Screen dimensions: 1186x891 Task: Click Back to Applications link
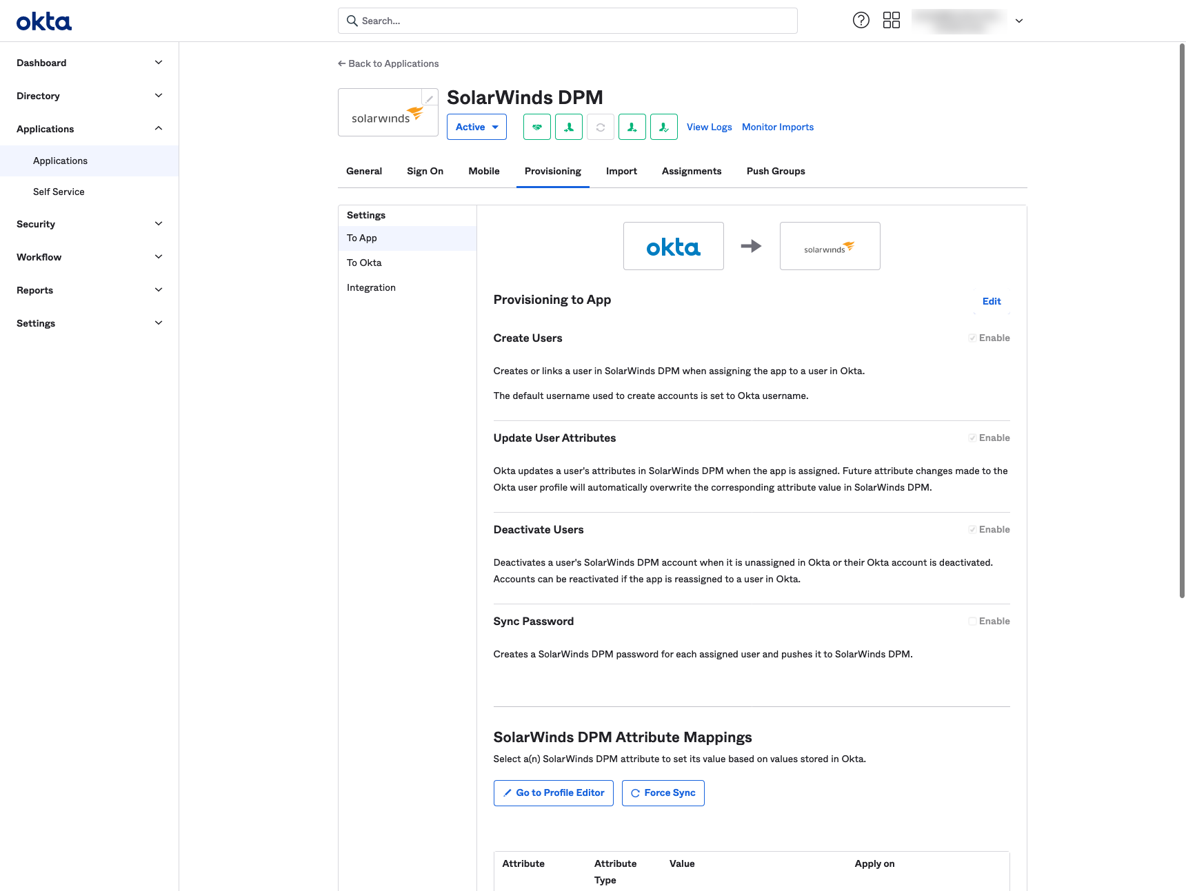[x=388, y=63]
